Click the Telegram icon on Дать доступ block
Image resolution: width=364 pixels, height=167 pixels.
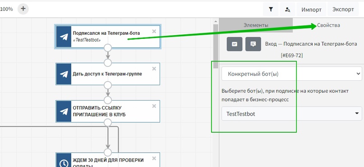pos(64,74)
